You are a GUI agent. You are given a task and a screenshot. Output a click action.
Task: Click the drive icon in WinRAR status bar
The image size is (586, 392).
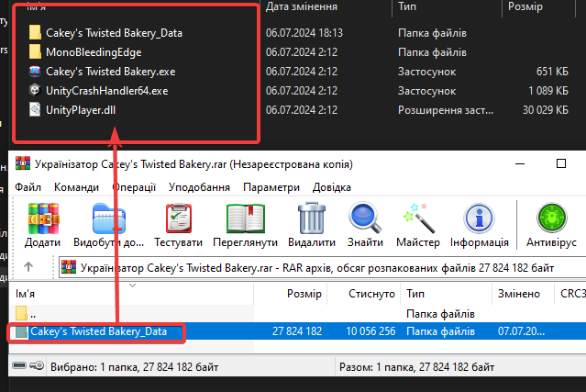tap(19, 365)
